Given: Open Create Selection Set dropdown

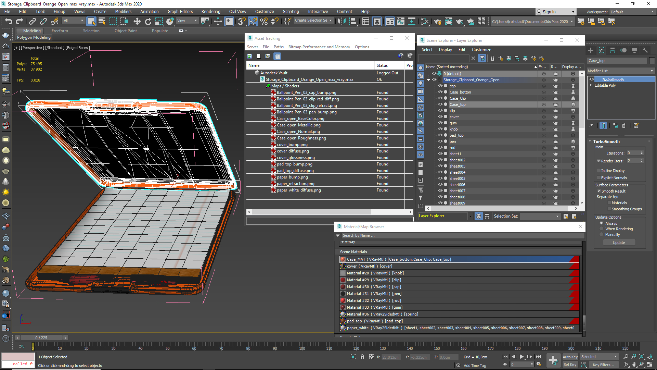Looking at the screenshot, I should tap(313, 21).
